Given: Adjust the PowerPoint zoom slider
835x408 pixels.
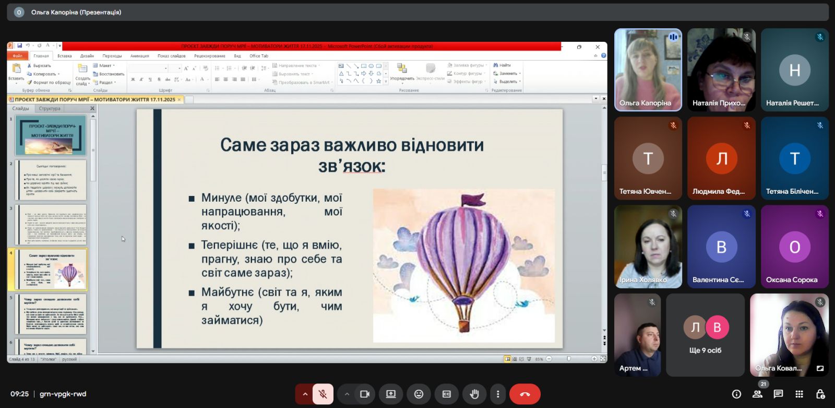Looking at the screenshot, I should tap(569, 359).
